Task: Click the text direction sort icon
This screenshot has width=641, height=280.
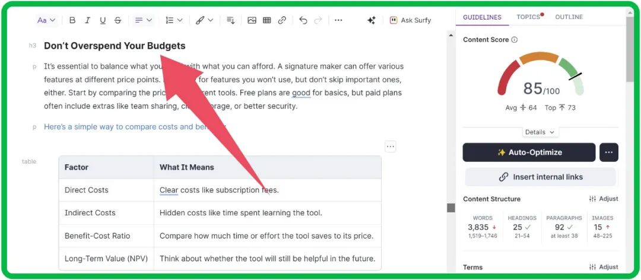Action: tap(230, 20)
